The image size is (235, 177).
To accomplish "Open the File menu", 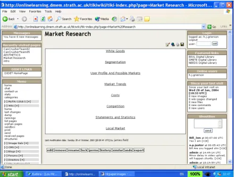I will [5, 11].
